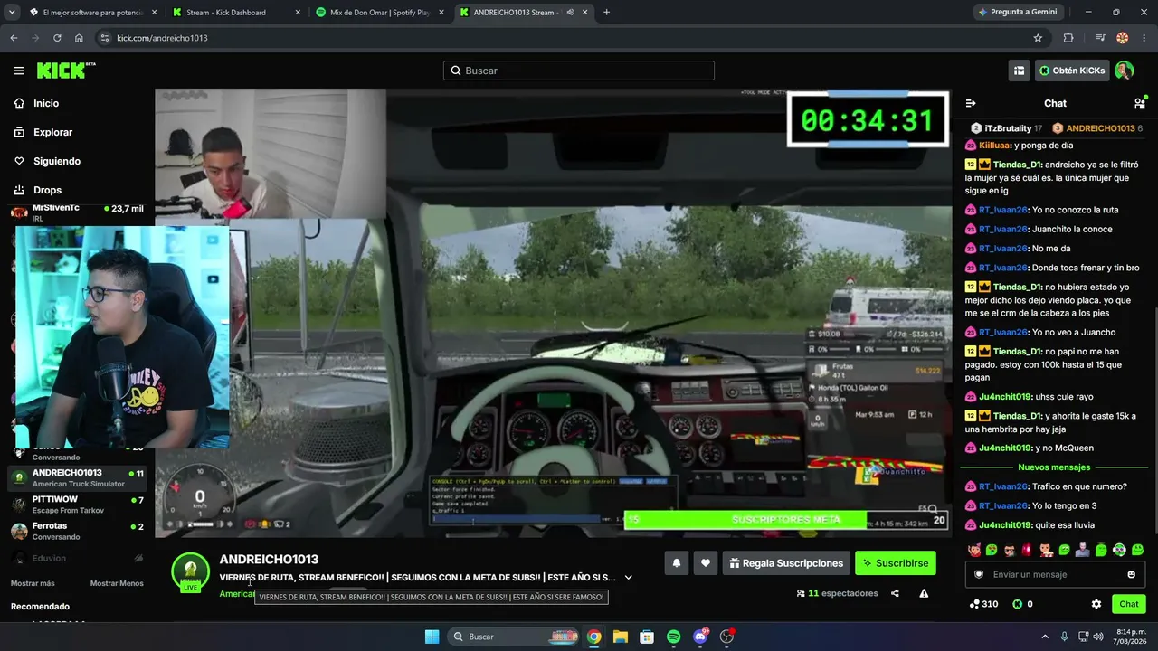The width and height of the screenshot is (1158, 651).
Task: Select Eduvion offline channel in sidebar
Action: (x=78, y=558)
